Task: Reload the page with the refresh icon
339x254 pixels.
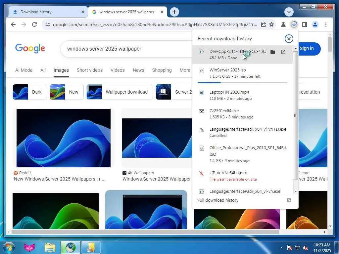Action: pyautogui.click(x=34, y=24)
